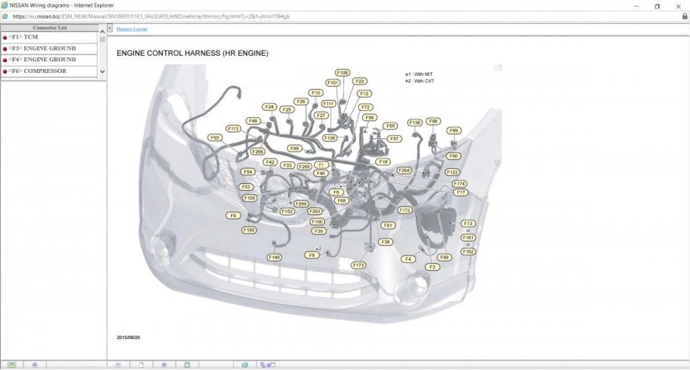Click the F101 connector label on diagram
This screenshot has height=370, width=690.
point(333,83)
